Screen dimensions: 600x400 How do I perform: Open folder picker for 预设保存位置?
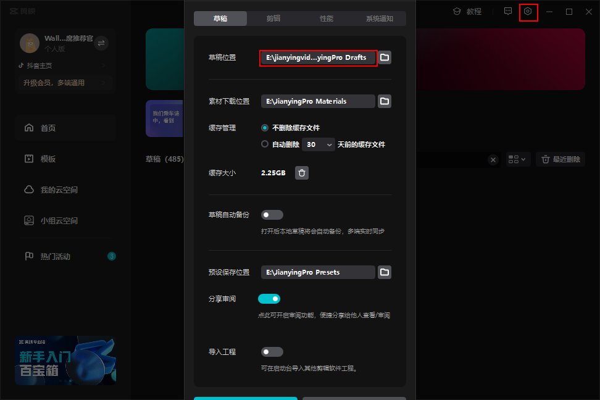[384, 272]
